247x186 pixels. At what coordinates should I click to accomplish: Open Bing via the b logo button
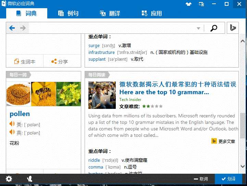click(x=233, y=28)
